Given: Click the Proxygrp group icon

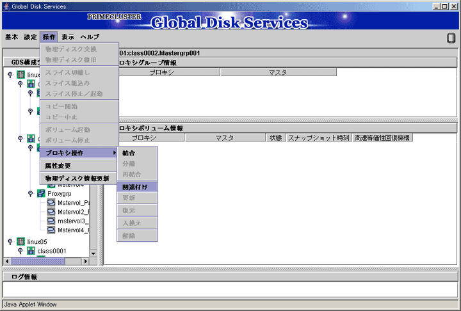Looking at the screenshot, I should click(41, 193).
